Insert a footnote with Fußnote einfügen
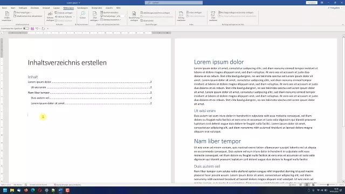Viewport: 345px width, 194px height. (x=50, y=17)
